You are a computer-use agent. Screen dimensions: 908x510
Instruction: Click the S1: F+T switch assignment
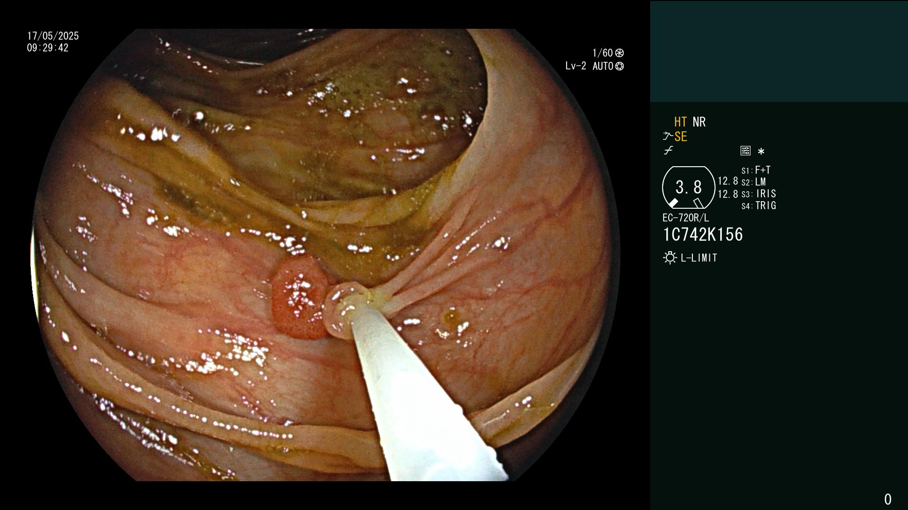(x=756, y=170)
